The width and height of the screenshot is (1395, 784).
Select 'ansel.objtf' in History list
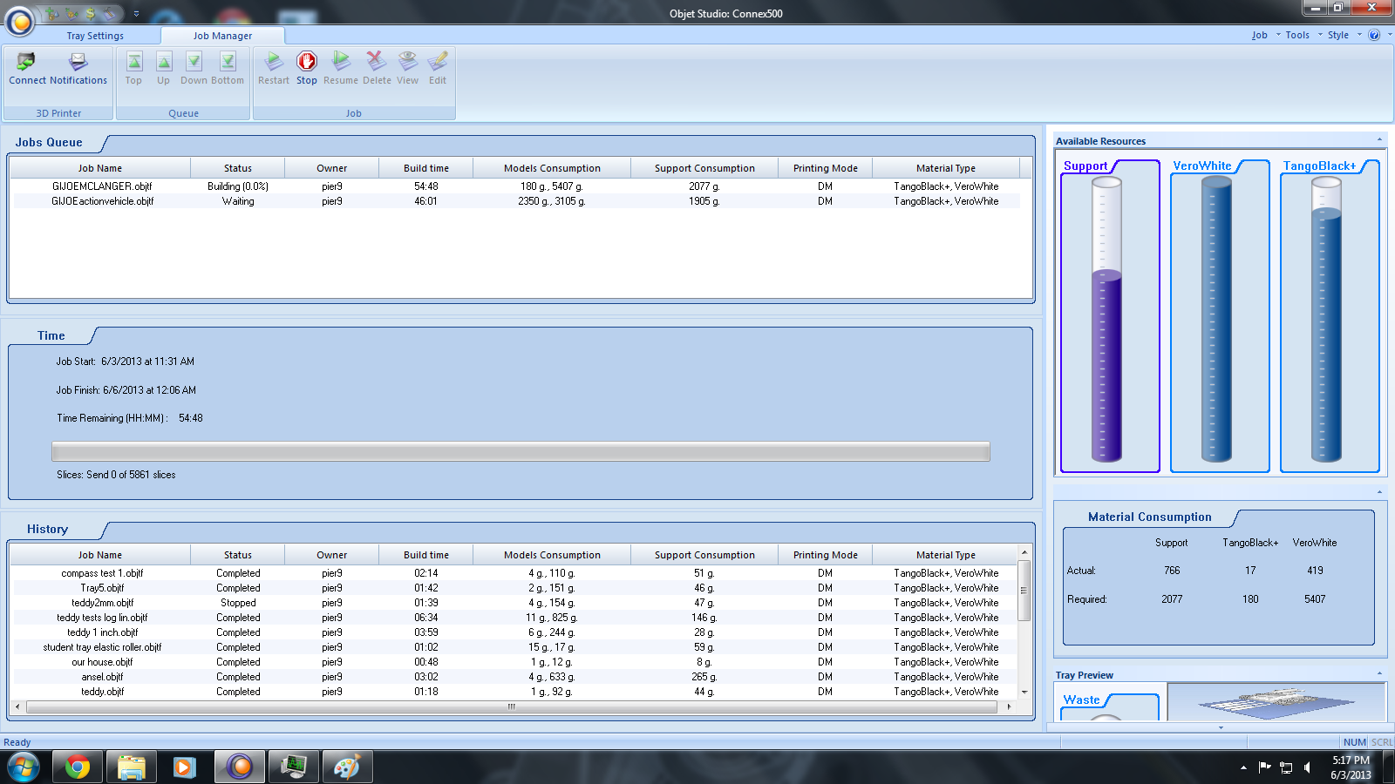(x=514, y=677)
